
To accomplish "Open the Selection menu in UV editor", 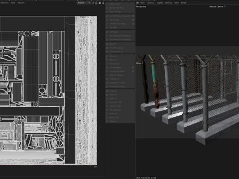I will pos(4,3).
